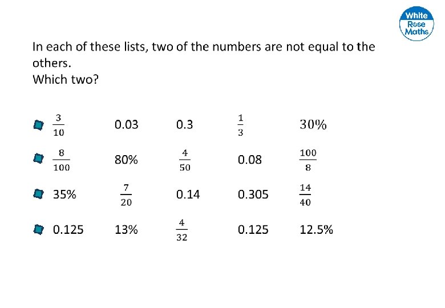The width and height of the screenshot is (445, 308).
Task: Click the teal bullet beside 35%
Action: [x=39, y=194]
